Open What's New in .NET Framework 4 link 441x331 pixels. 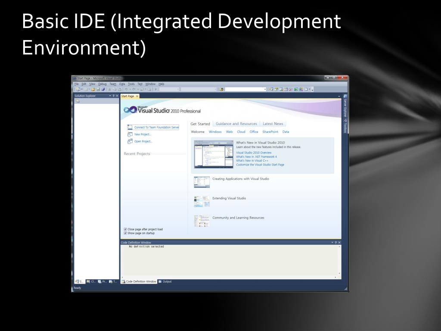(x=257, y=156)
